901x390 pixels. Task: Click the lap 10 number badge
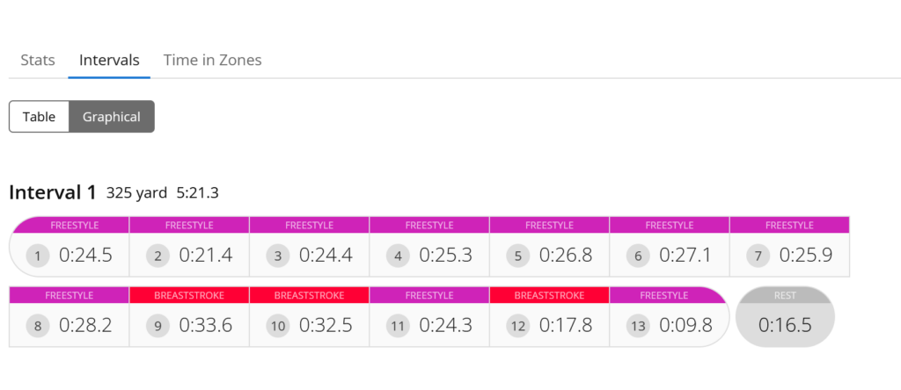click(279, 326)
